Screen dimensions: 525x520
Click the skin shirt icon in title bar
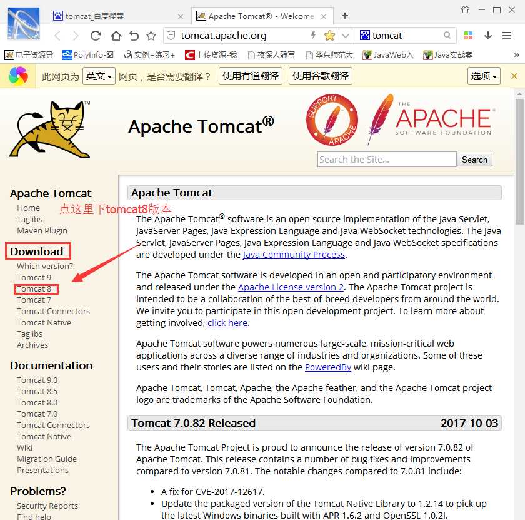pos(465,10)
